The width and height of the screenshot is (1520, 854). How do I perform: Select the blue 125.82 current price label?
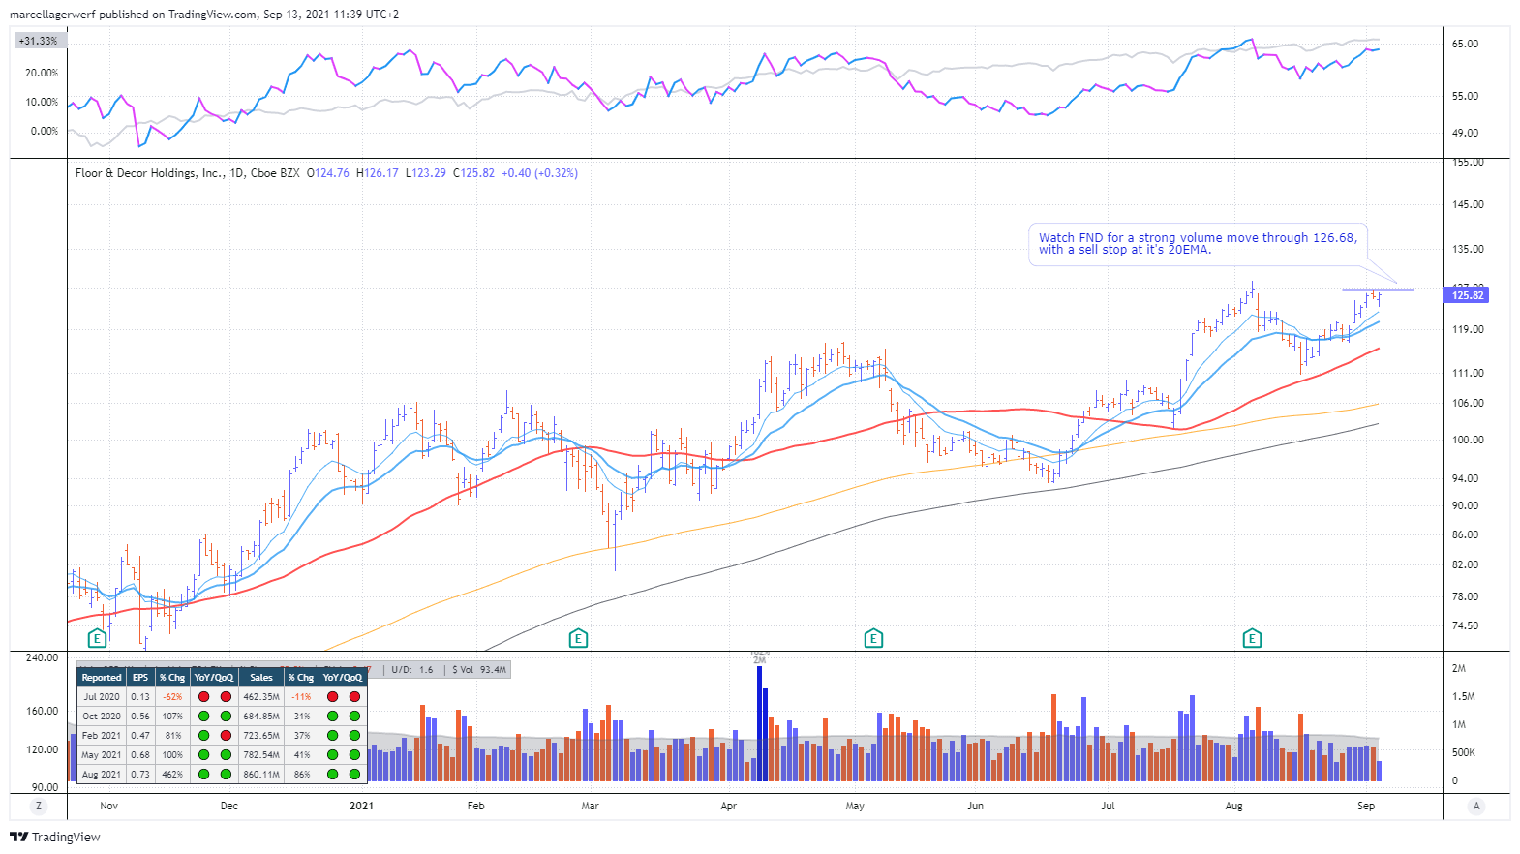[x=1468, y=295]
